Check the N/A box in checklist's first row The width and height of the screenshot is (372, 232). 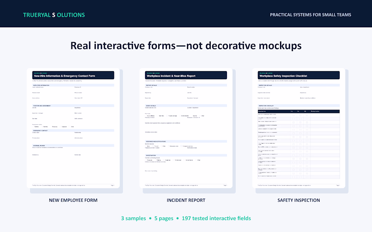point(307,115)
